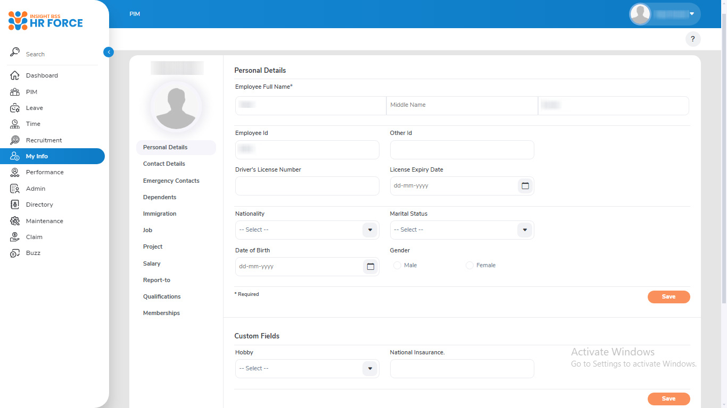
Task: Open the Recruitment sidebar icon
Action: click(15, 140)
